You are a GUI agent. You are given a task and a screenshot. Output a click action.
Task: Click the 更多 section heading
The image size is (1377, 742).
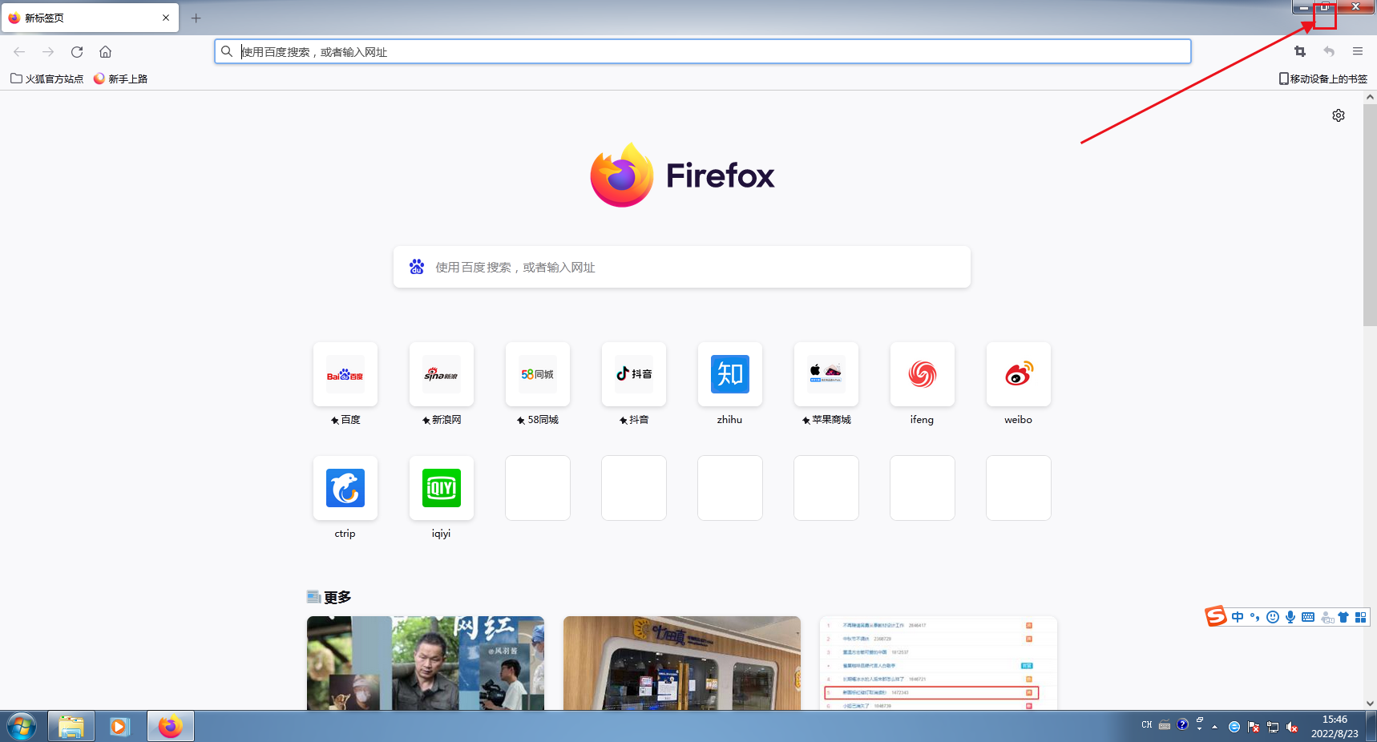click(337, 597)
